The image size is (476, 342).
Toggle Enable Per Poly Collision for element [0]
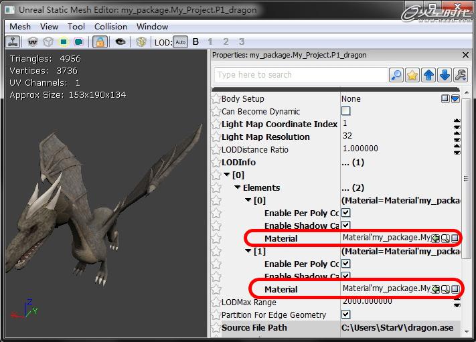pos(346,213)
